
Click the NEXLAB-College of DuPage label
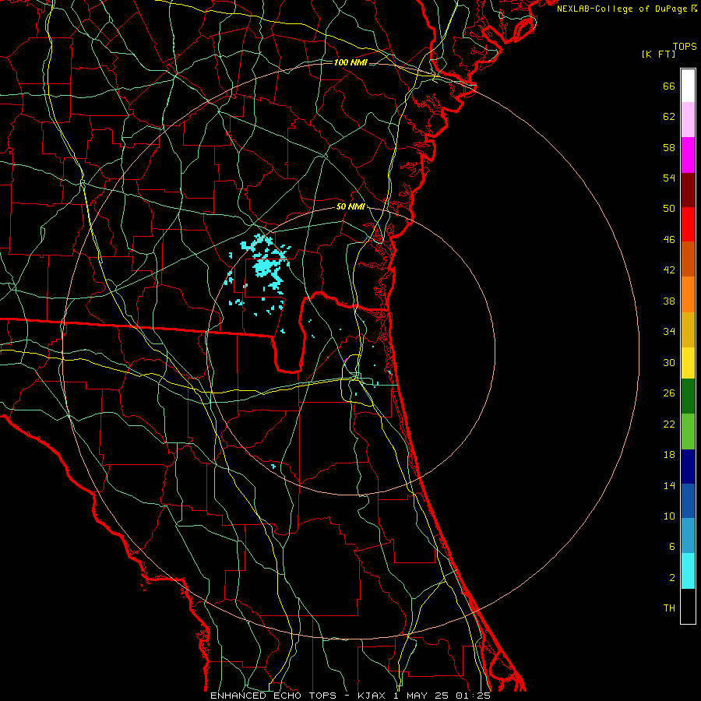[x=626, y=9]
